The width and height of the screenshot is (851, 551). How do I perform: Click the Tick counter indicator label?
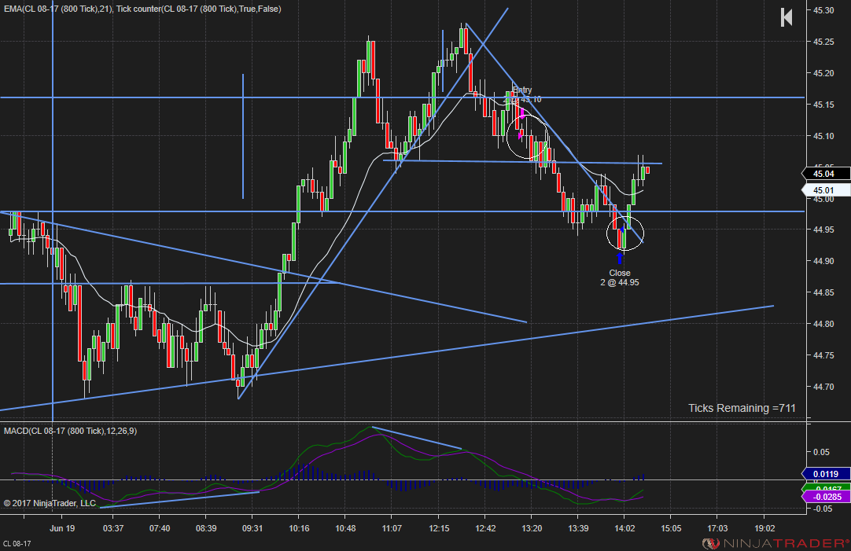point(199,9)
